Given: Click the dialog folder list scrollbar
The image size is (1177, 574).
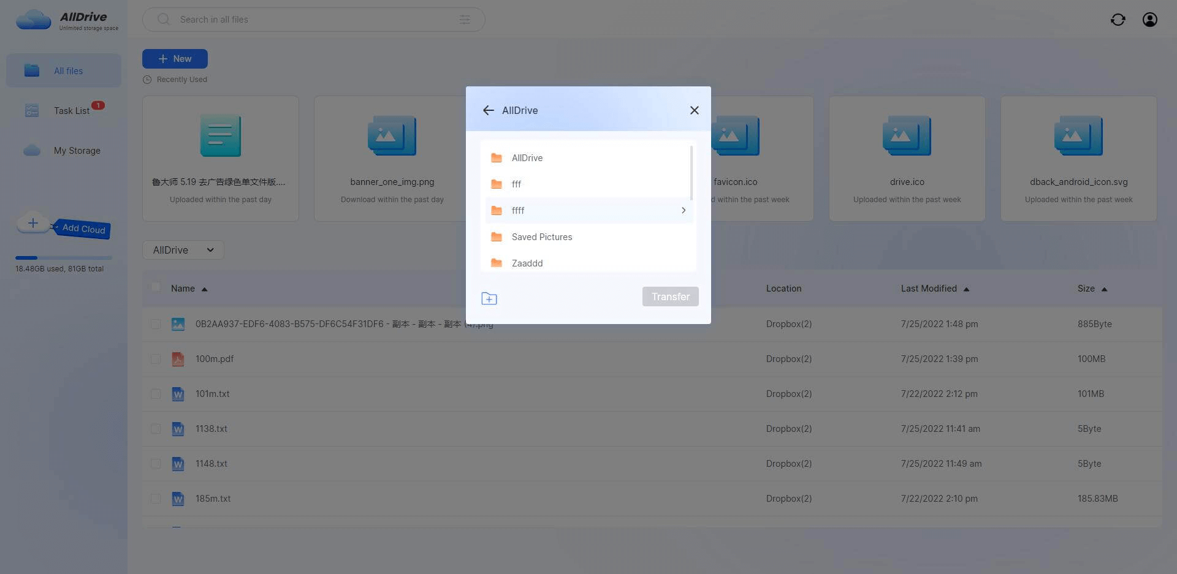Looking at the screenshot, I should pyautogui.click(x=691, y=173).
